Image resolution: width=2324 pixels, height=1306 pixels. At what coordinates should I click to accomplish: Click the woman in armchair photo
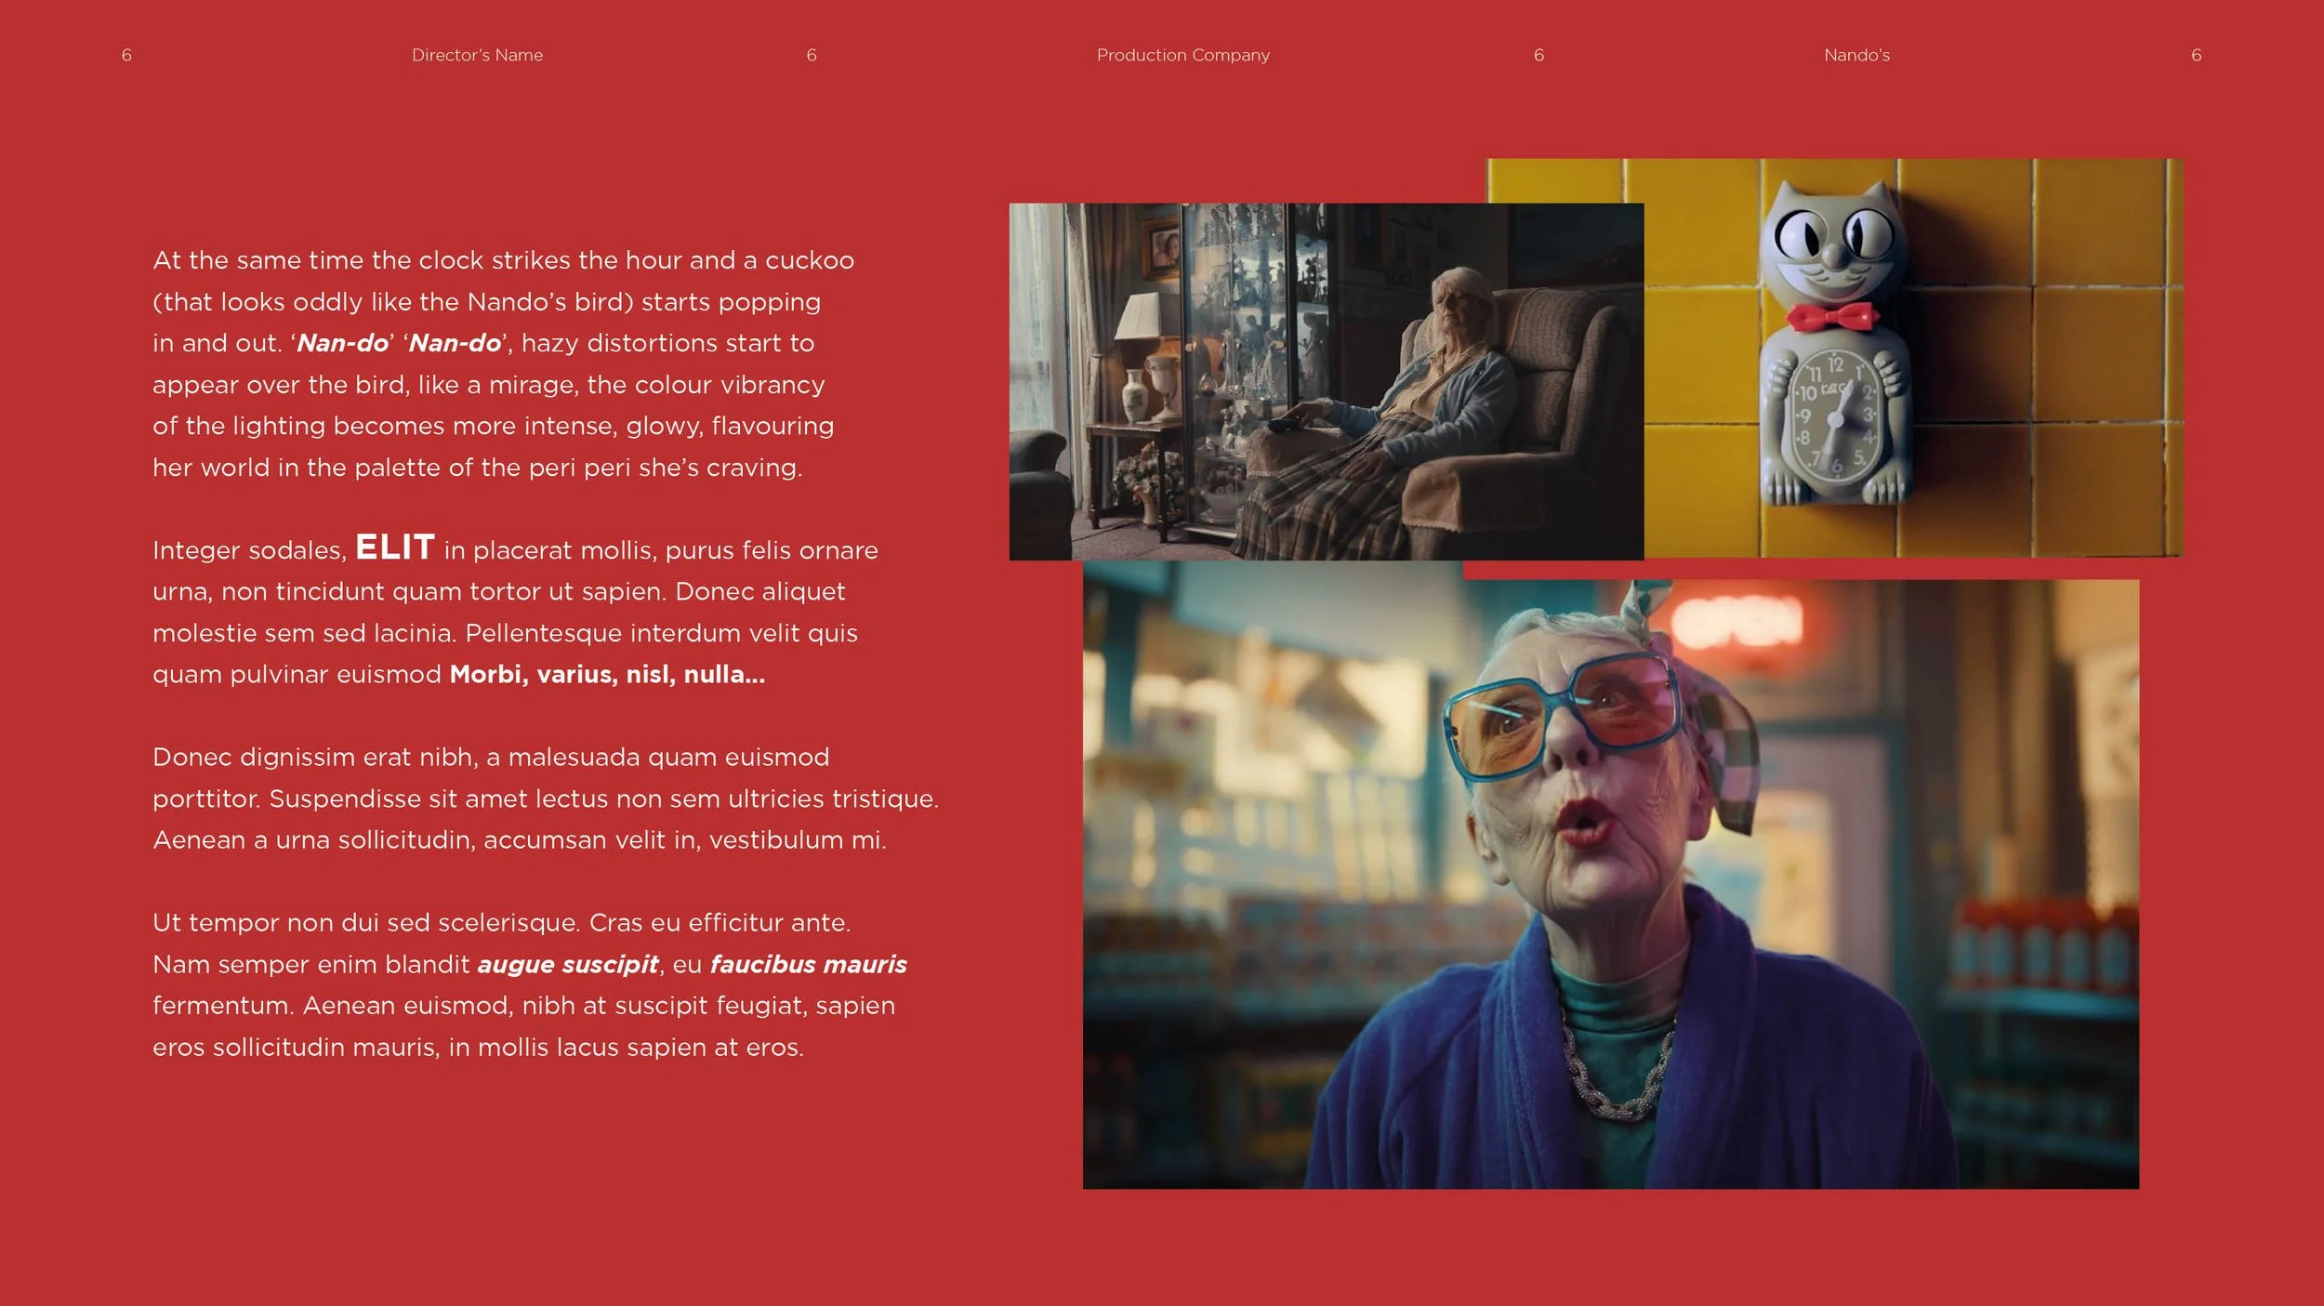pyautogui.click(x=1326, y=381)
